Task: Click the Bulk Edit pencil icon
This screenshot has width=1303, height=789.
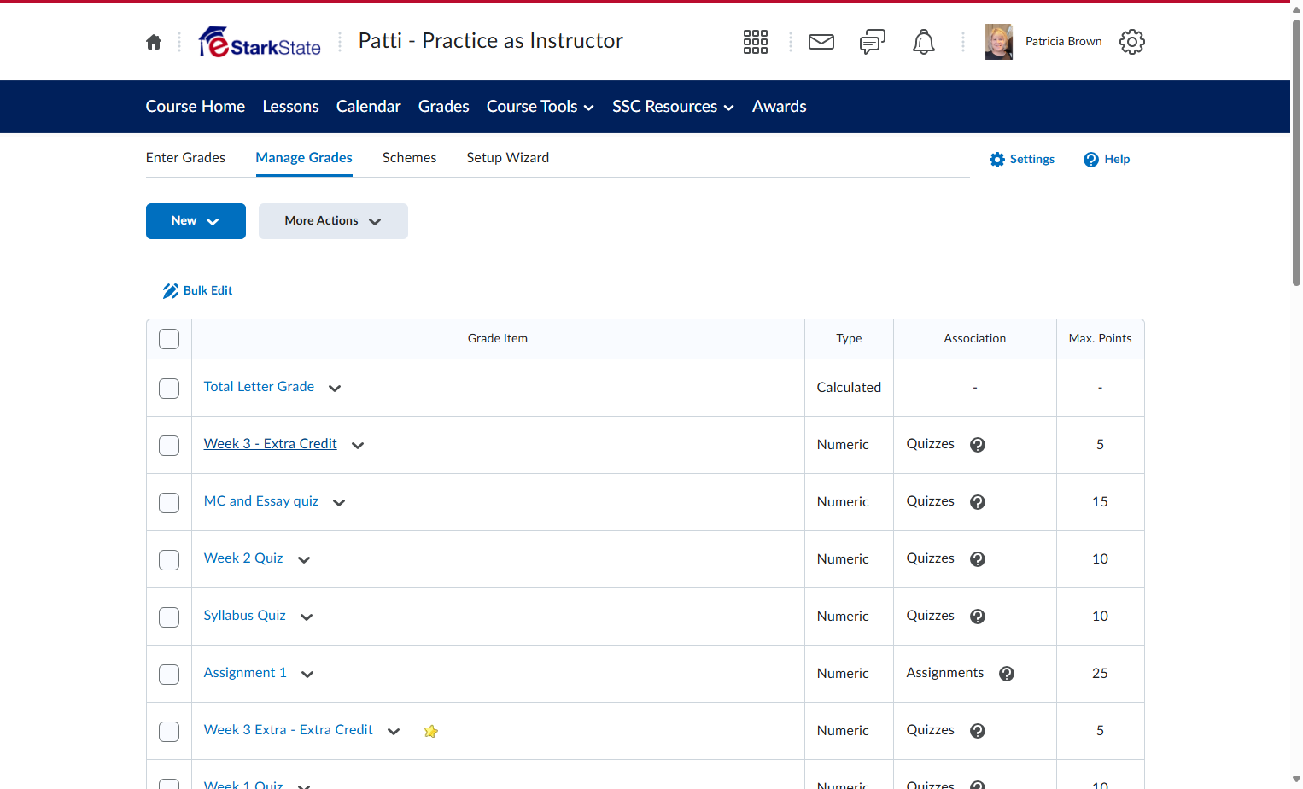Action: [x=170, y=291]
